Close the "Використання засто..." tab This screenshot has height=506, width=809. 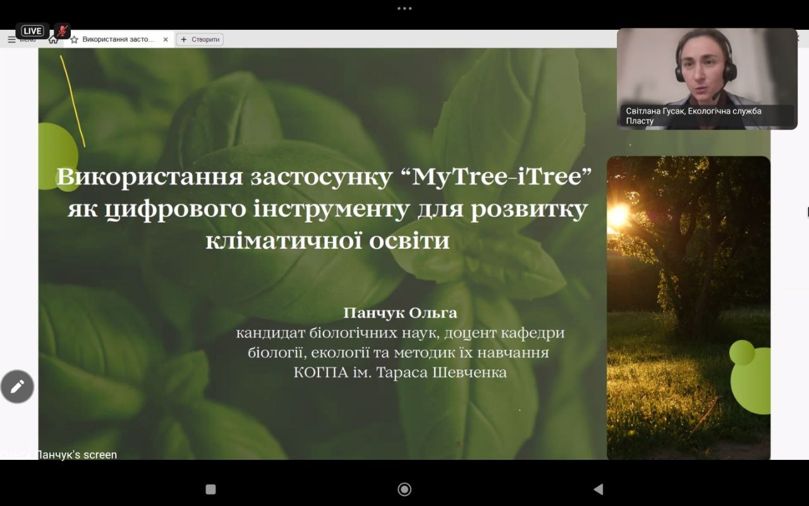(166, 39)
